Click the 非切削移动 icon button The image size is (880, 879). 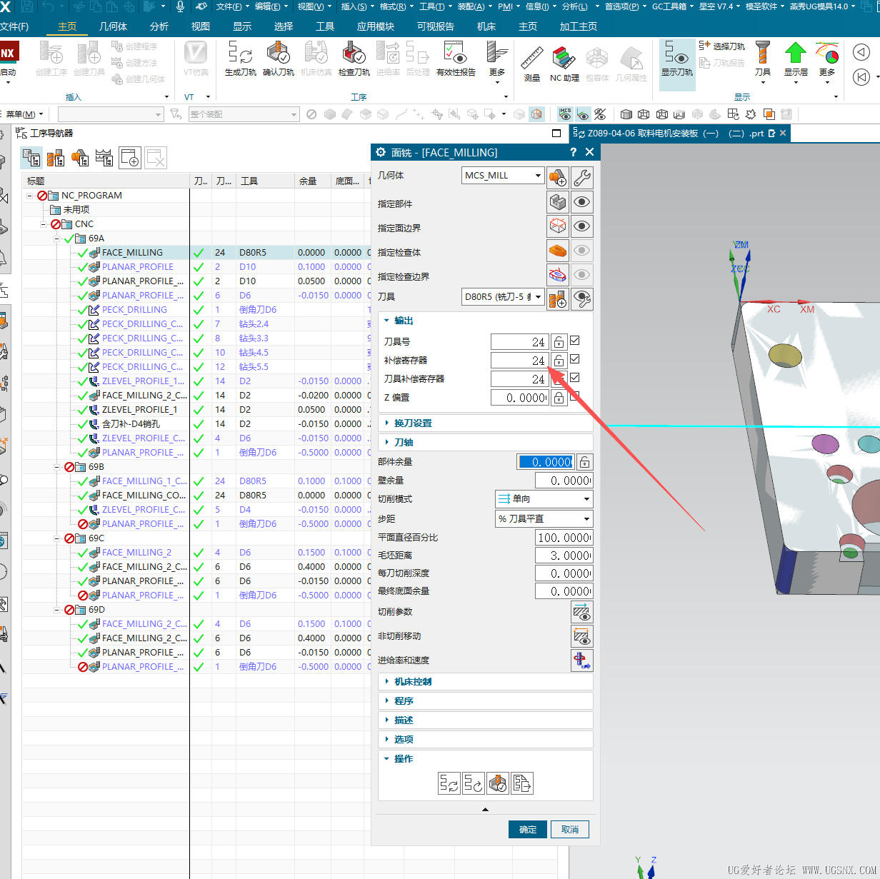point(581,636)
